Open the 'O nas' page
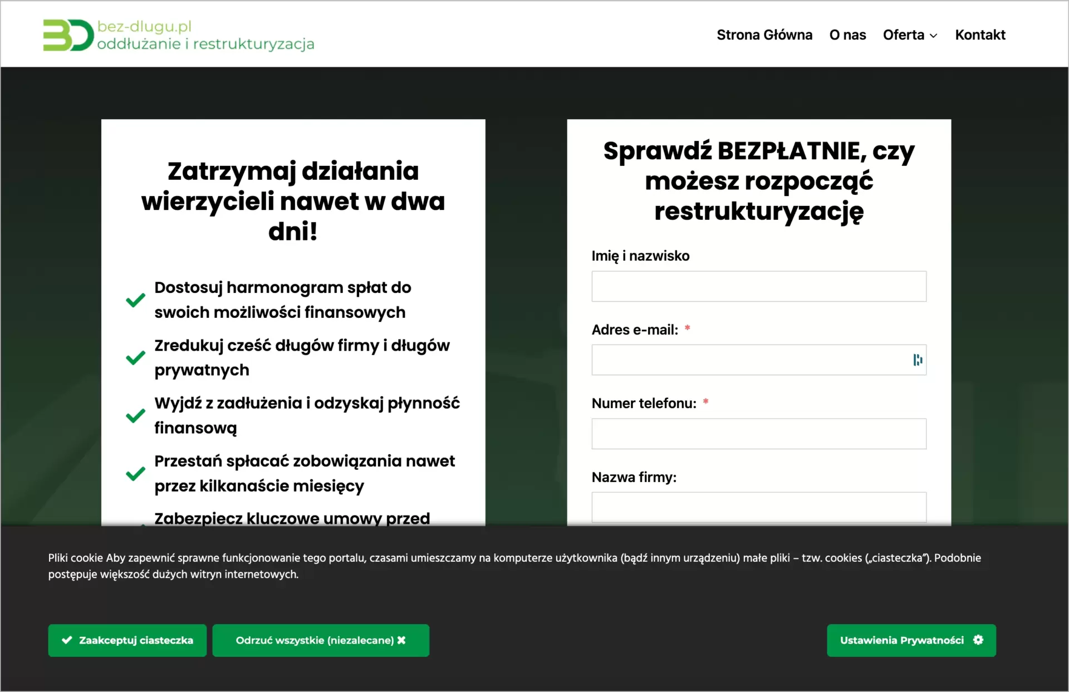Screen dimensions: 1069x692 (x=847, y=35)
